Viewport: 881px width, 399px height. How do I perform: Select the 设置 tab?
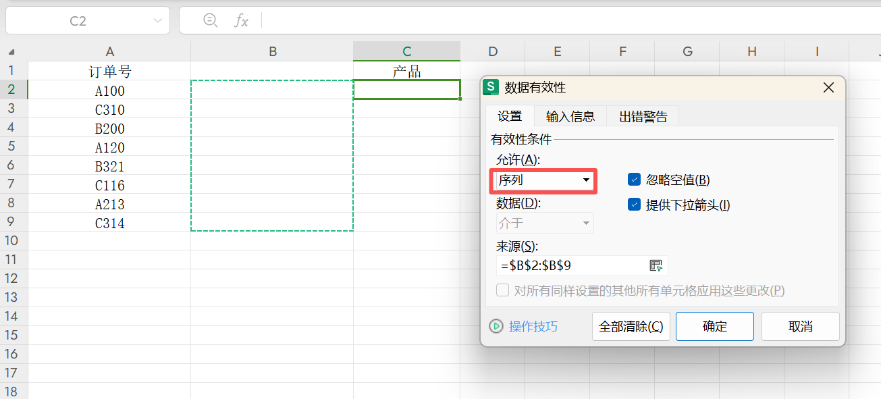510,115
